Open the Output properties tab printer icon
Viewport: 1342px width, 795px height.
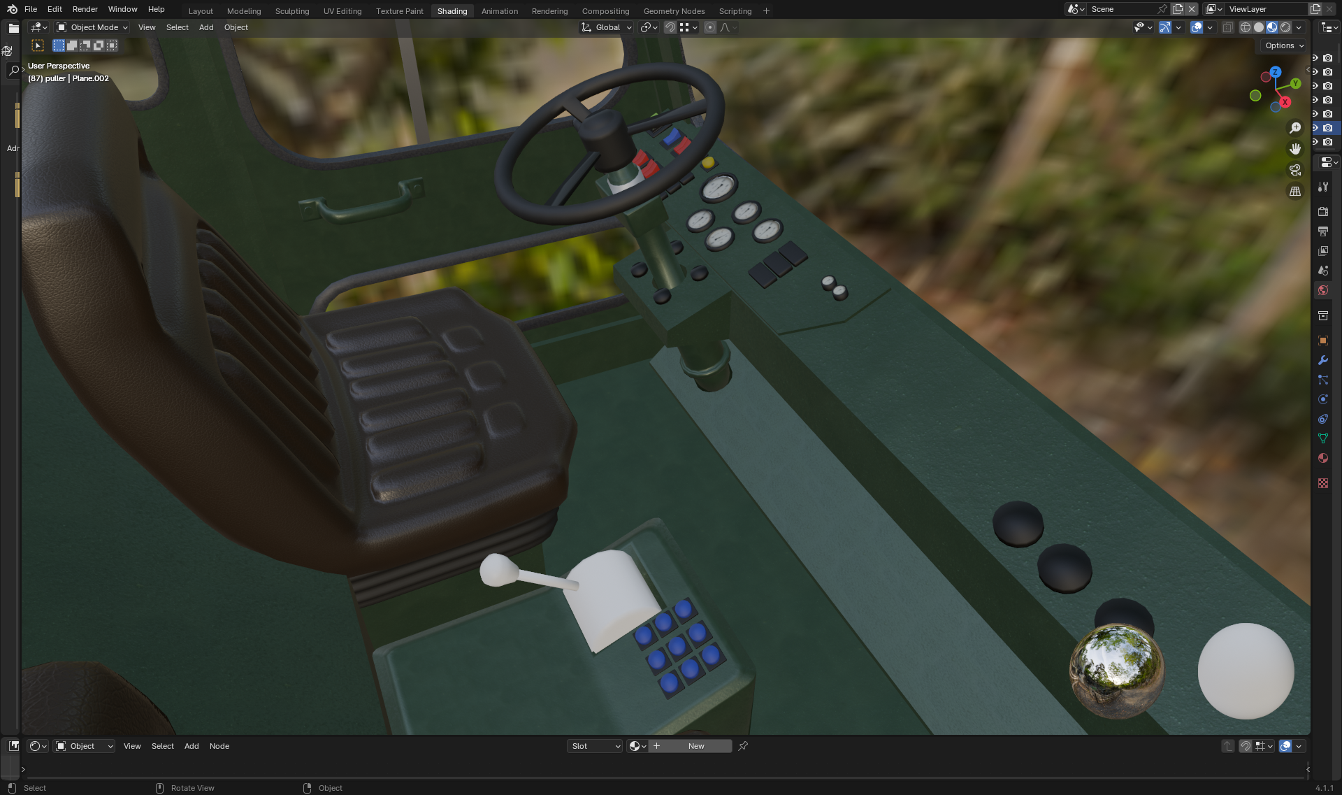pyautogui.click(x=1323, y=231)
